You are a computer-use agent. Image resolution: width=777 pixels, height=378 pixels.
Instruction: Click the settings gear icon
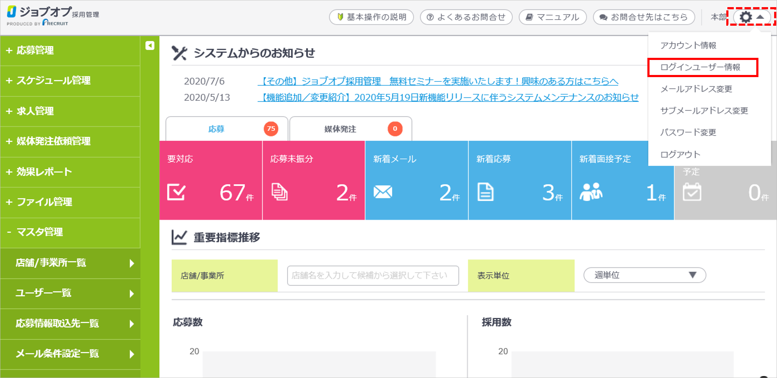[x=746, y=17]
